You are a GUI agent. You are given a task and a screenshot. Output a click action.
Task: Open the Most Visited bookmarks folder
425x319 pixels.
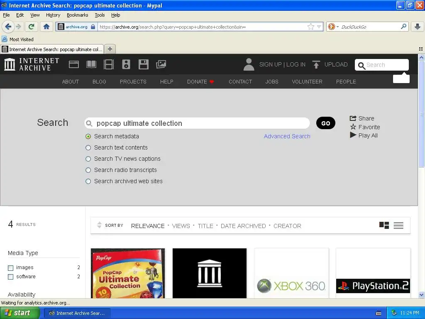click(17, 39)
